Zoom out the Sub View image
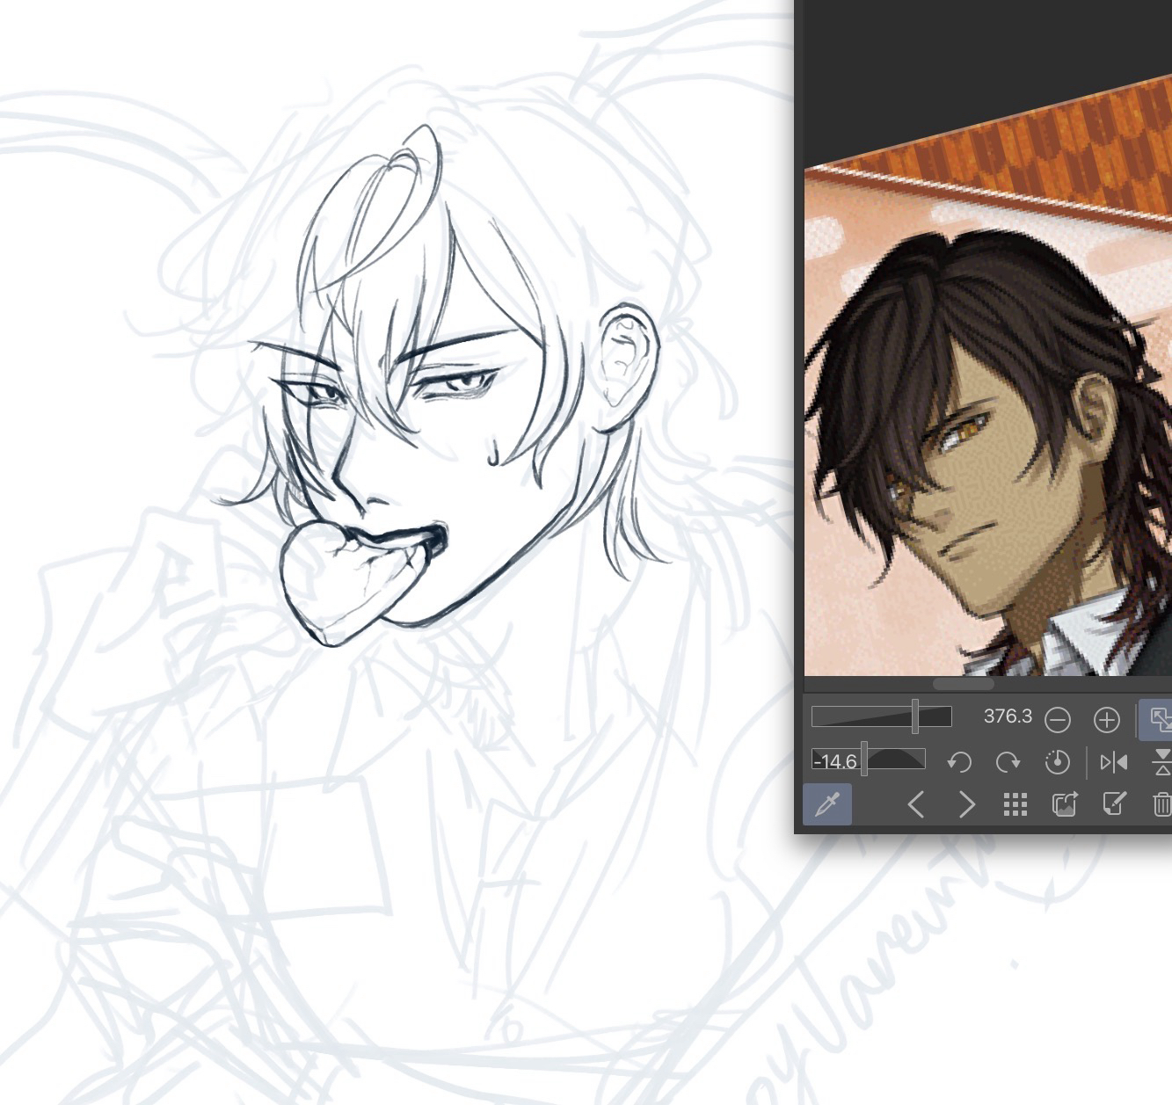1172x1105 pixels. click(x=1058, y=720)
